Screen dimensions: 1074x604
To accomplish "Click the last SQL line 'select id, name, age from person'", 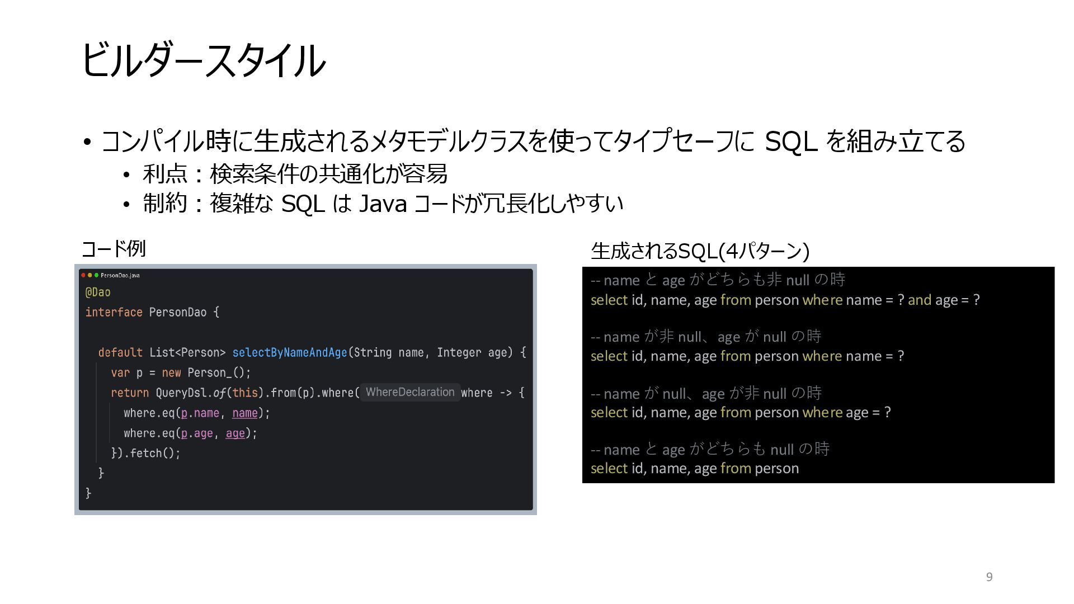I will (694, 468).
